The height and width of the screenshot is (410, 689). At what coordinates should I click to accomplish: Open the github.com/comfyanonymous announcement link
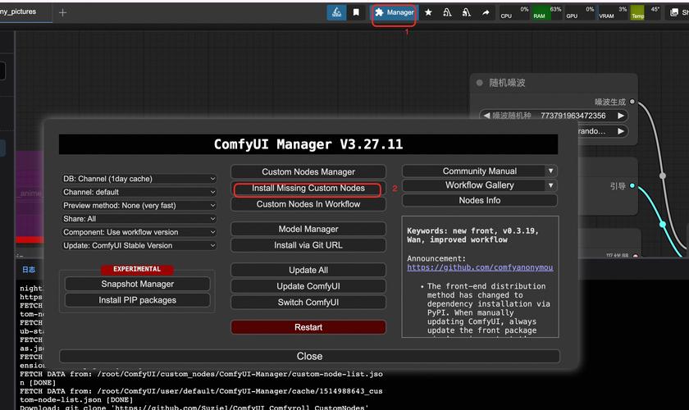(x=480, y=267)
